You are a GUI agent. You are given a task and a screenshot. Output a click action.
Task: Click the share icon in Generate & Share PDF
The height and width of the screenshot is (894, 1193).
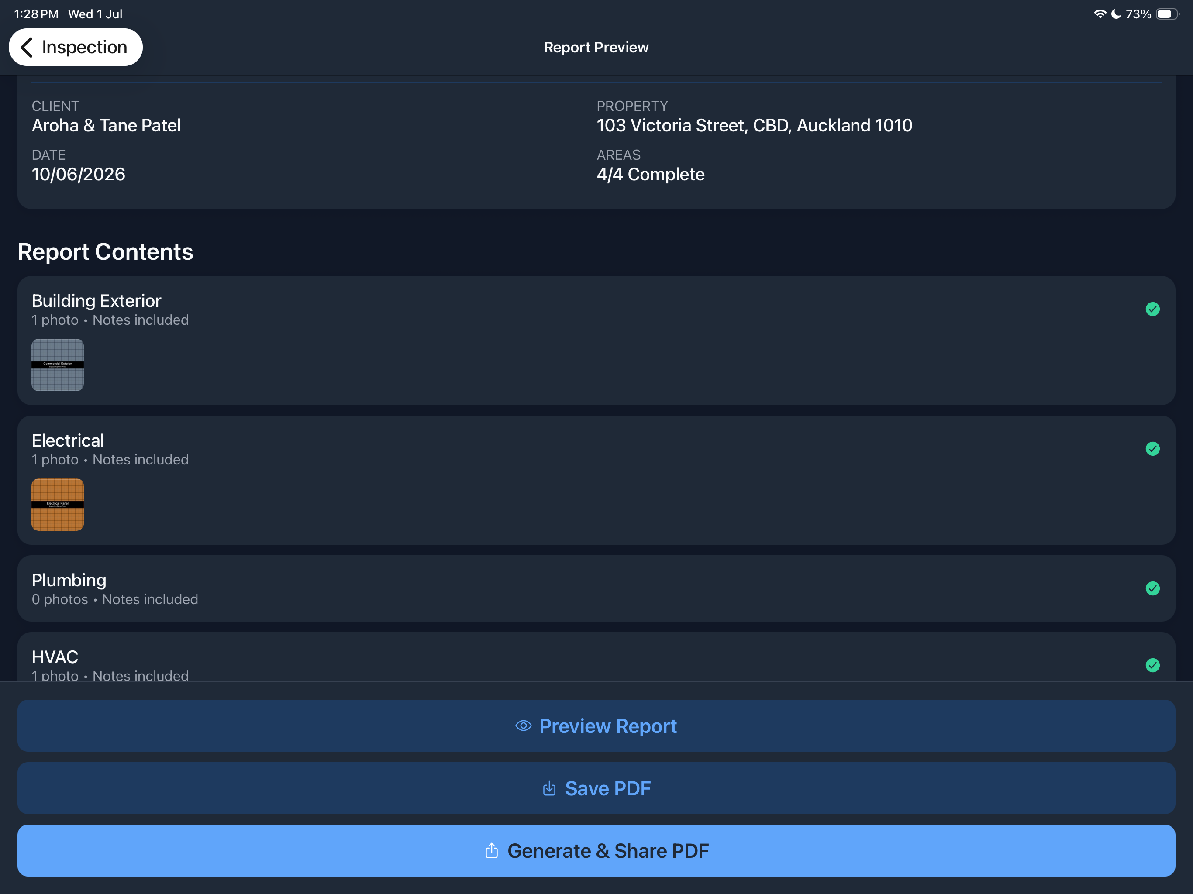click(x=491, y=850)
